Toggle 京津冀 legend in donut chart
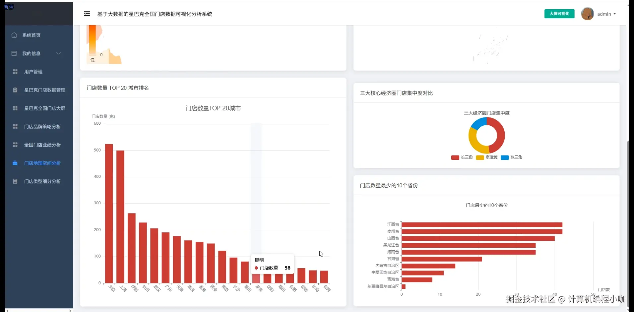Screen dimensions: 634x312 coord(486,157)
